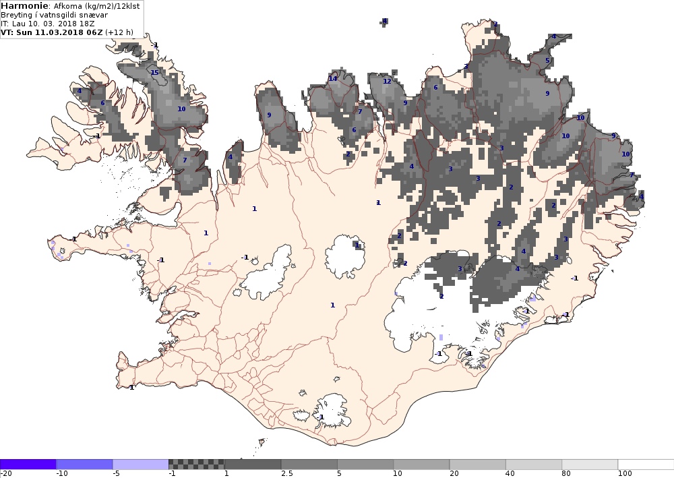The height and width of the screenshot is (478, 674).
Task: Click the value "14" on the map
Action: click(x=333, y=78)
